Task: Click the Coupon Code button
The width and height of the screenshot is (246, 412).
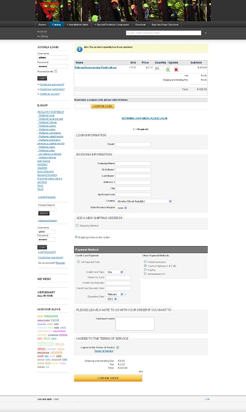Action: (x=103, y=106)
